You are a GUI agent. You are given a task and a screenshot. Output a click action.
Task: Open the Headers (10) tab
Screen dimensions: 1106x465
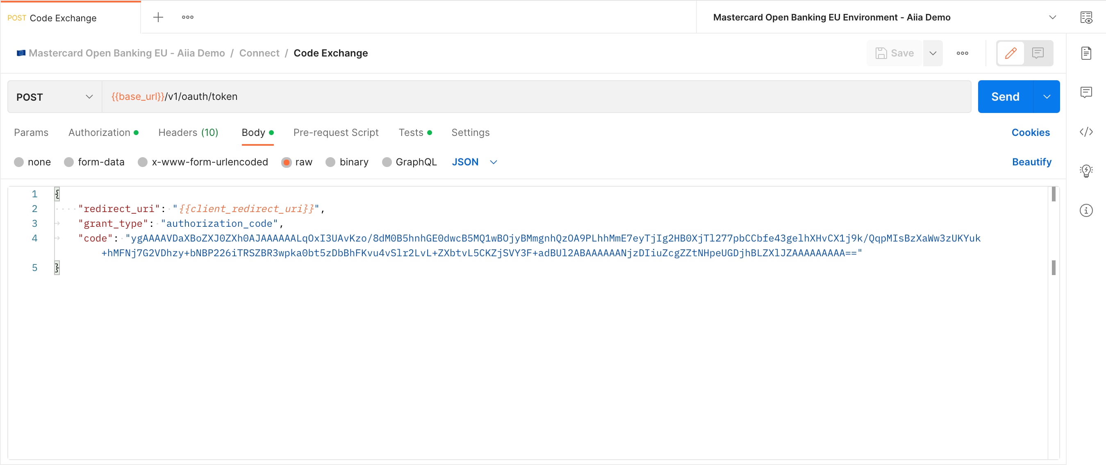click(x=188, y=133)
